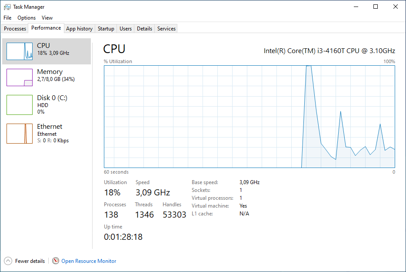Switch to the Services tab

(166, 28)
